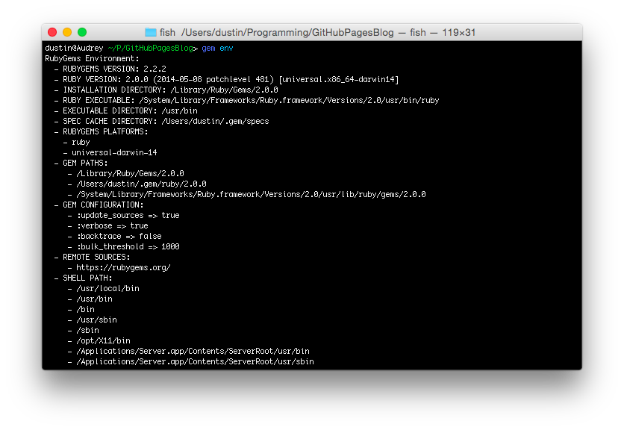Viewport: 624px width, 430px height.
Task: Click the yellow minimize window button
Action: [x=67, y=32]
